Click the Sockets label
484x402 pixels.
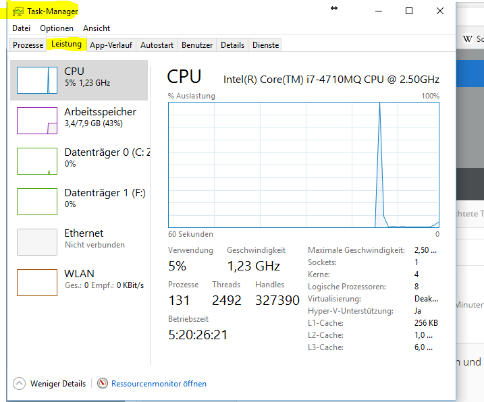coord(322,262)
